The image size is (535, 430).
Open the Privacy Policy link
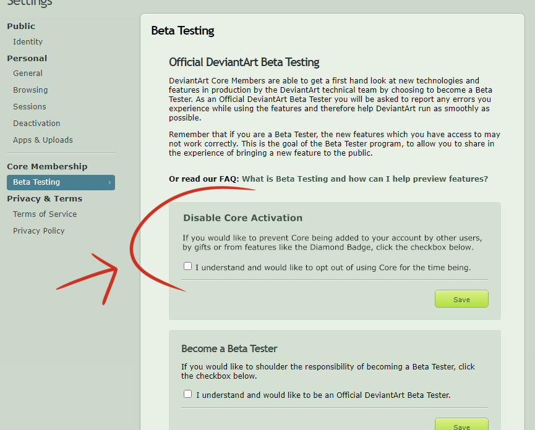pos(38,230)
